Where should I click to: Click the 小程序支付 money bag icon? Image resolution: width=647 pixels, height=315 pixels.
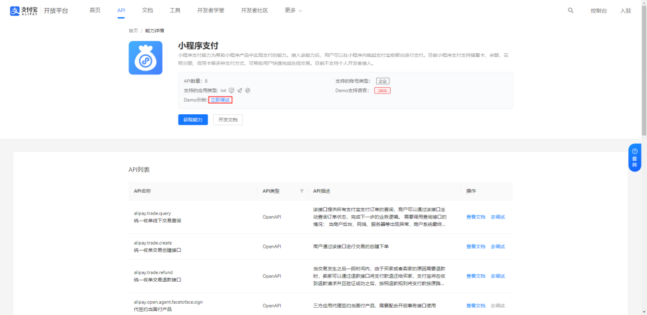pyautogui.click(x=145, y=58)
